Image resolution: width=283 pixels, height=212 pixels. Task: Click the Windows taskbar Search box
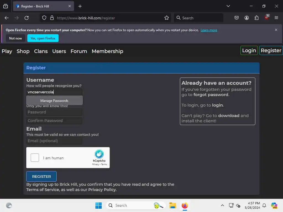135,205
